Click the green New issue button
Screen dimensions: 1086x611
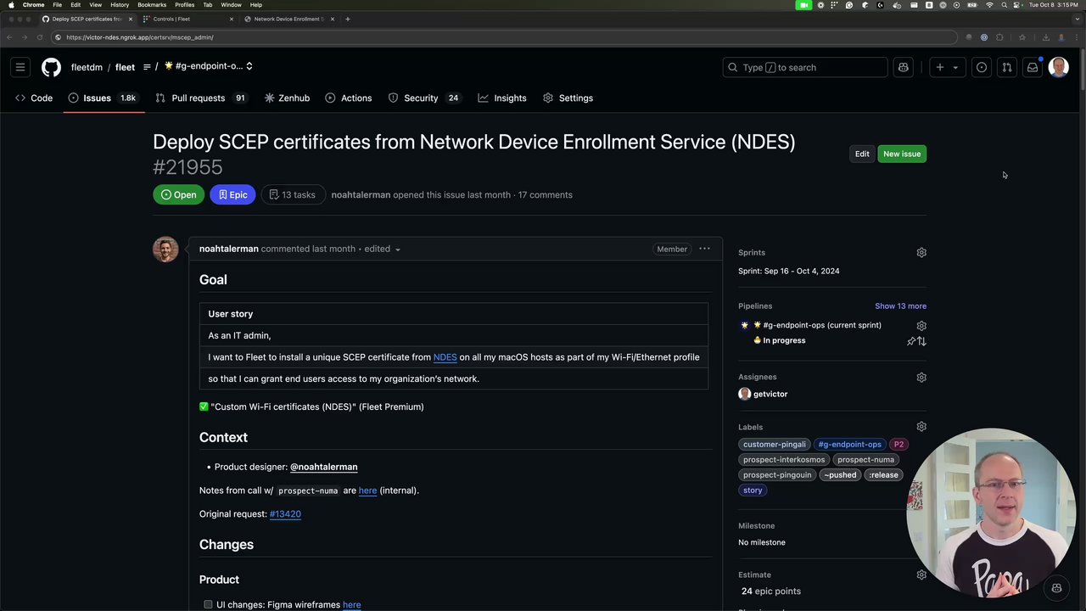pos(901,154)
